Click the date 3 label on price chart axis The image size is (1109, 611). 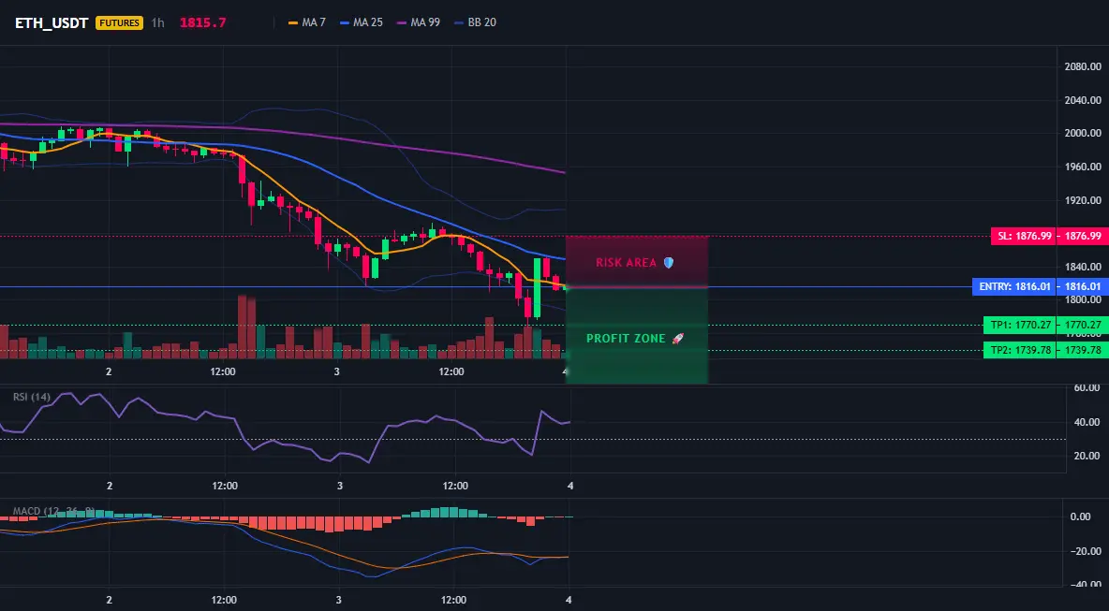point(336,371)
